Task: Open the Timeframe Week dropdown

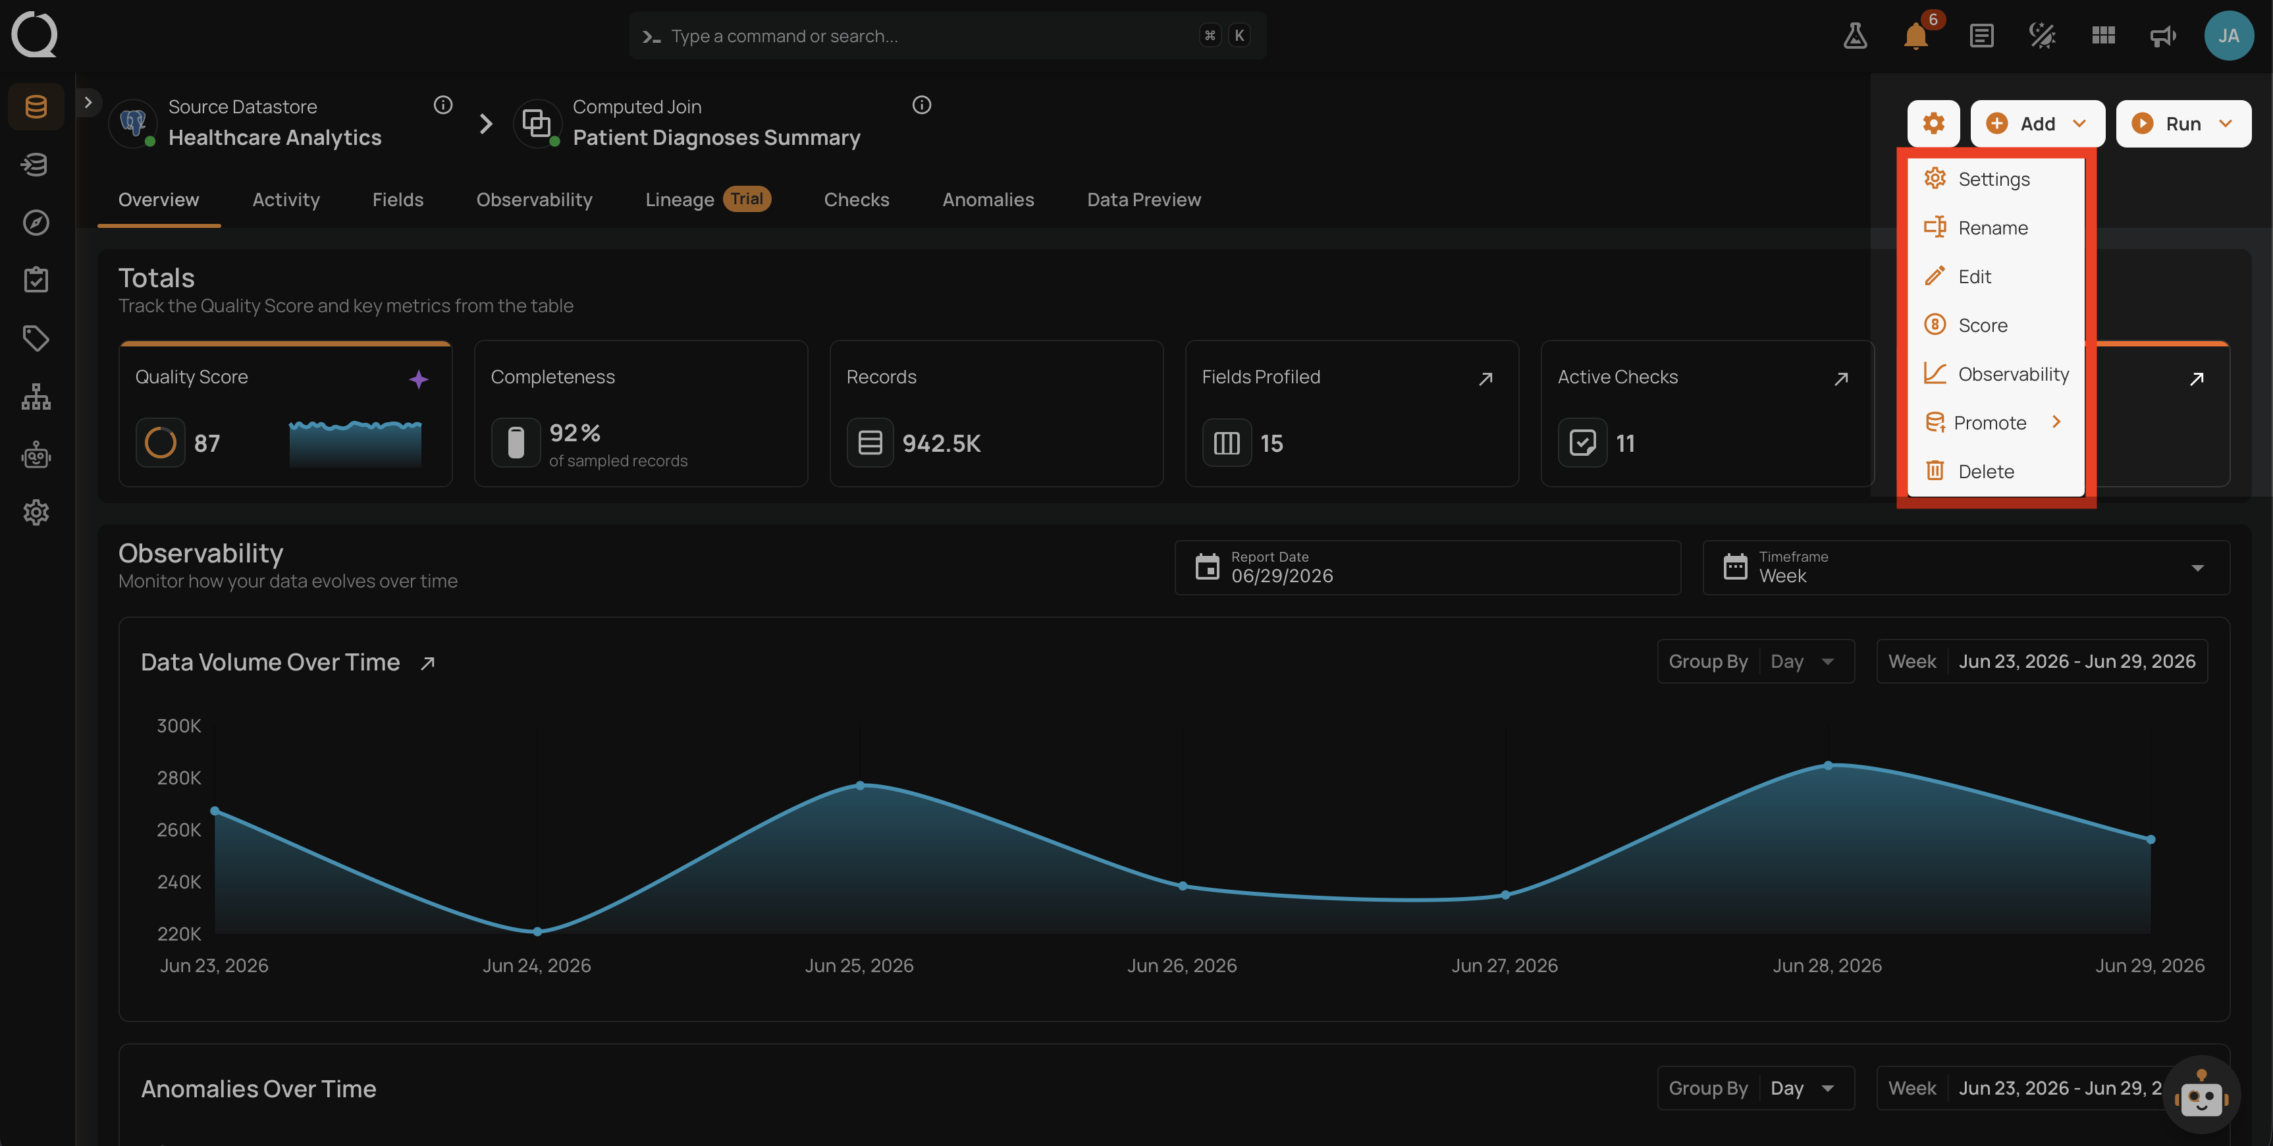Action: [1966, 567]
